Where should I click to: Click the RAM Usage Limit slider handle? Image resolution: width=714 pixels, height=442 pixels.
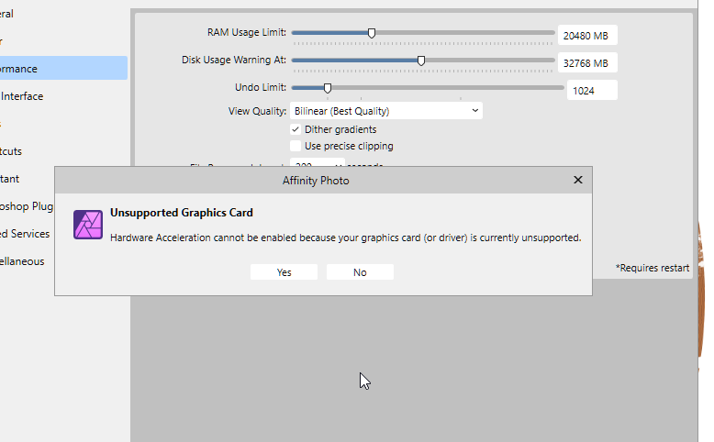click(x=372, y=33)
